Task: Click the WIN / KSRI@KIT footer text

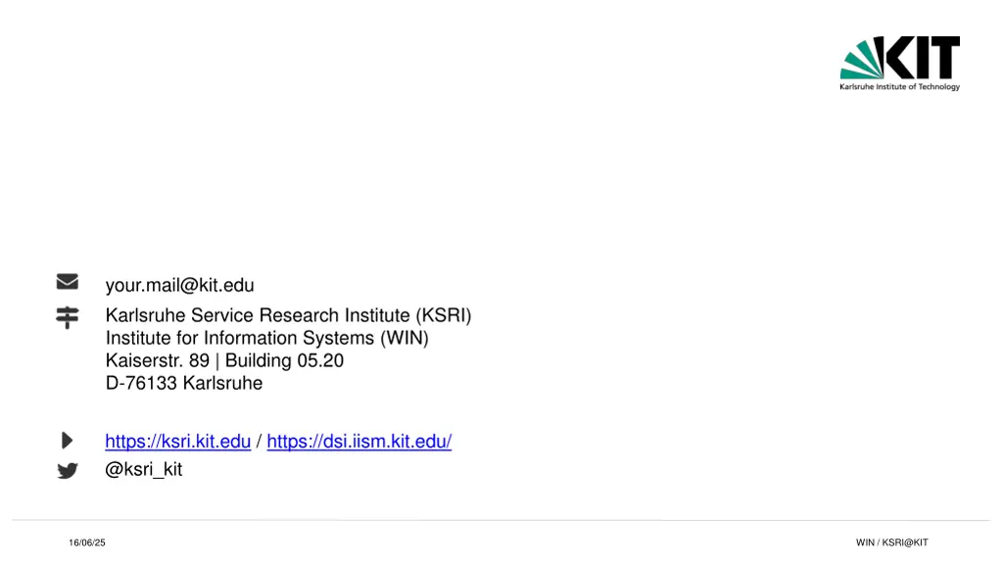Action: click(x=891, y=542)
